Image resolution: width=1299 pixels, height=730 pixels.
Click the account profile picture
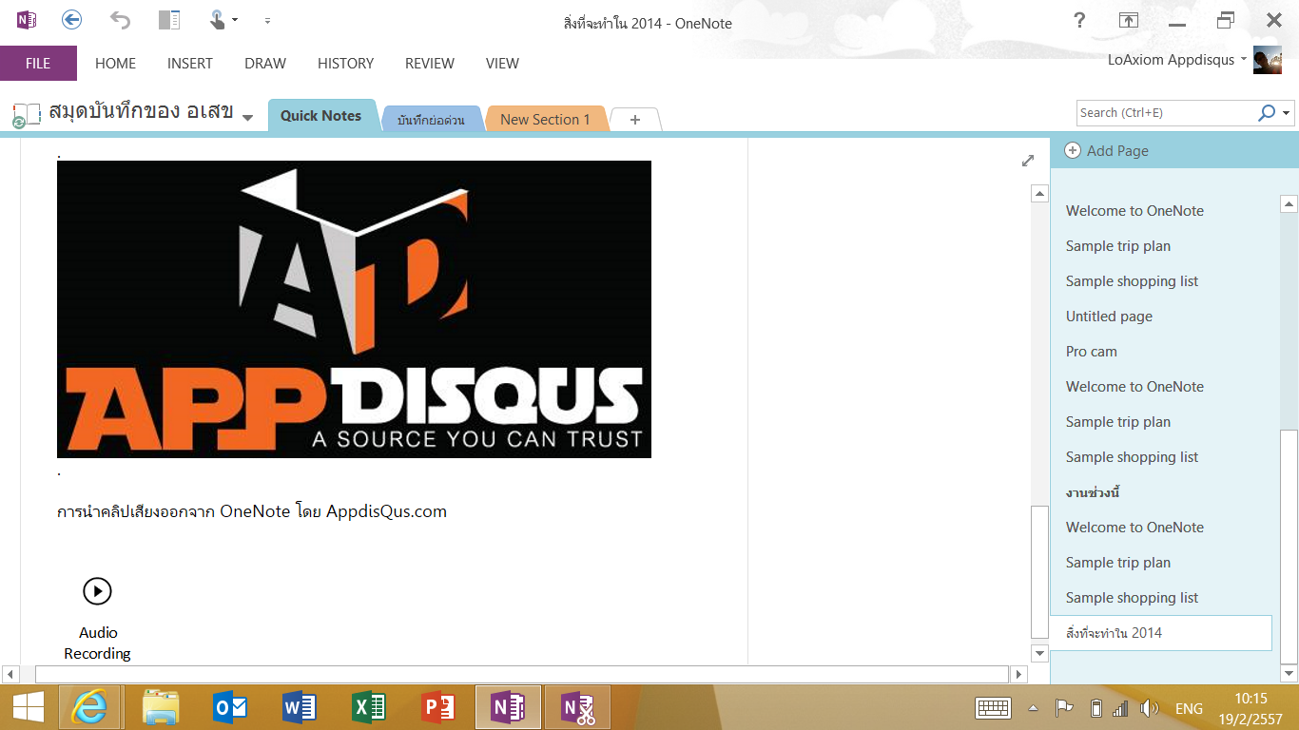tap(1268, 60)
